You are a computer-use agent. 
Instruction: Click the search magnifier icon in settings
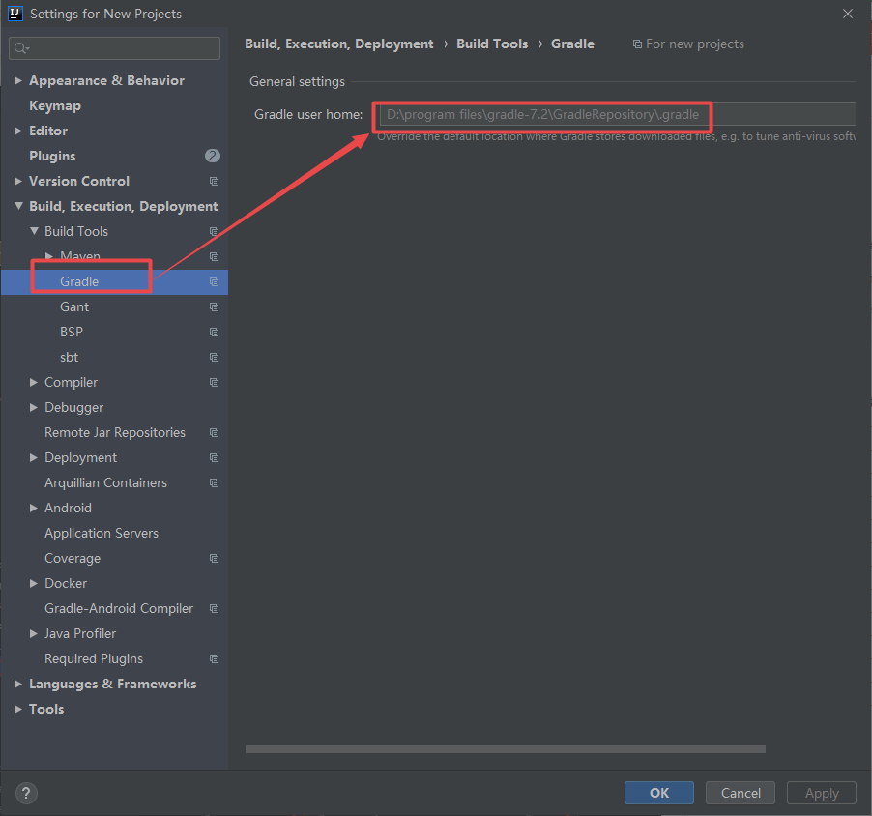(21, 48)
